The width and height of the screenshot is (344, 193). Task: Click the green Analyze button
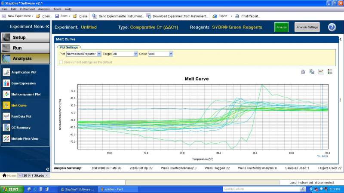pos(282,27)
